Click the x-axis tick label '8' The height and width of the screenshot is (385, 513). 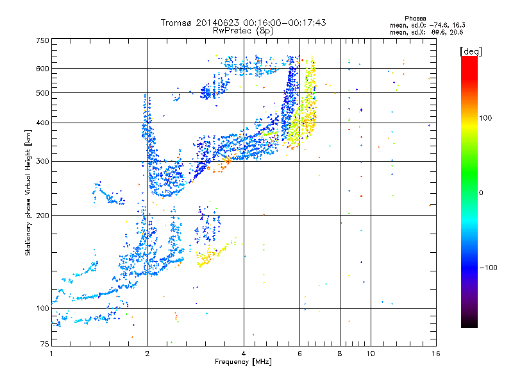(x=340, y=354)
